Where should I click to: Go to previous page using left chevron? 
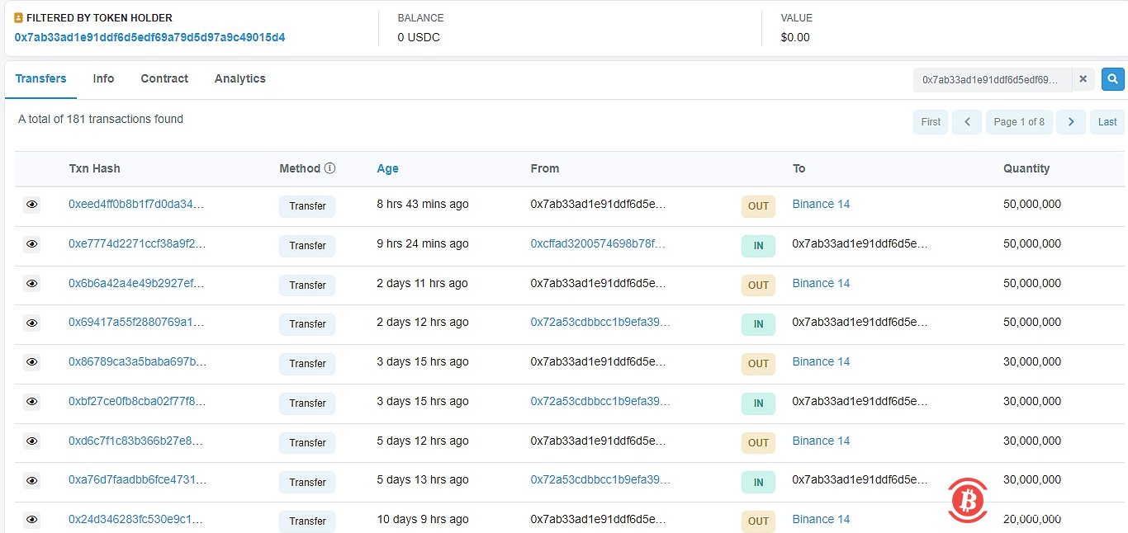pos(966,122)
